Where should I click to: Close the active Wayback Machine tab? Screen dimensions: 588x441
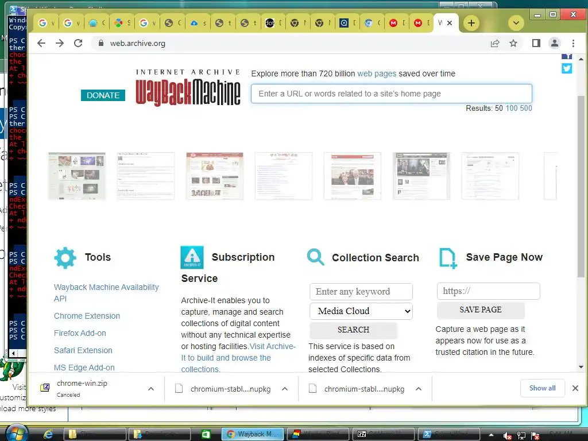450,23
